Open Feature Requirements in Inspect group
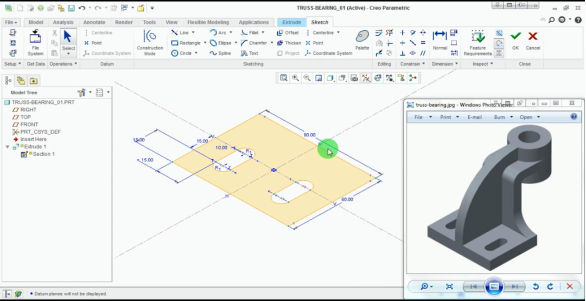 click(477, 42)
